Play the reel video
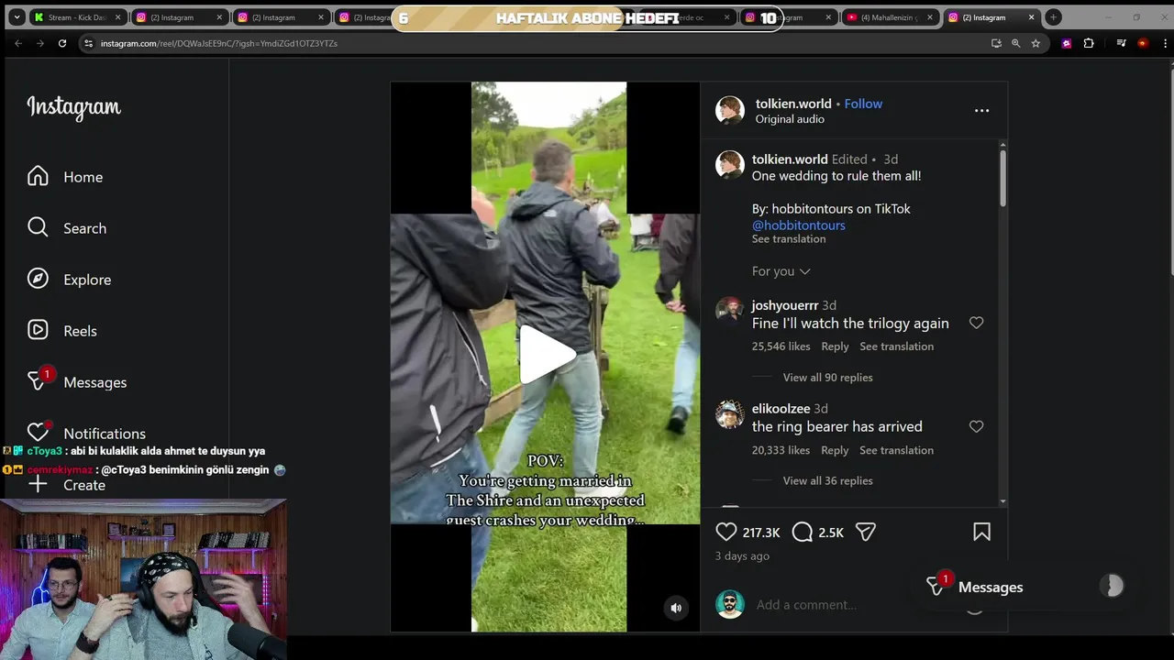The image size is (1174, 660). tap(548, 355)
